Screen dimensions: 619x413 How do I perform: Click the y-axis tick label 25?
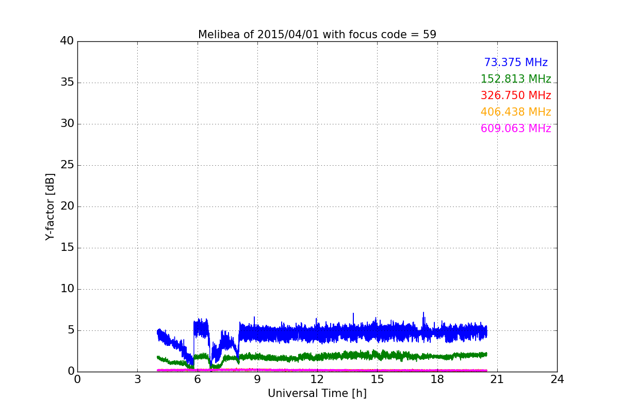pos(67,165)
